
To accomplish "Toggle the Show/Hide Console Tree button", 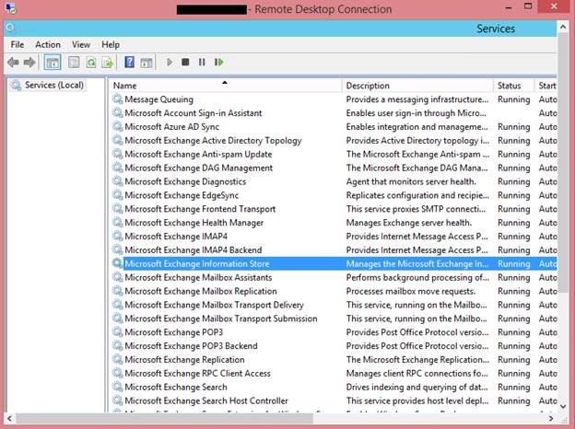I will click(53, 63).
